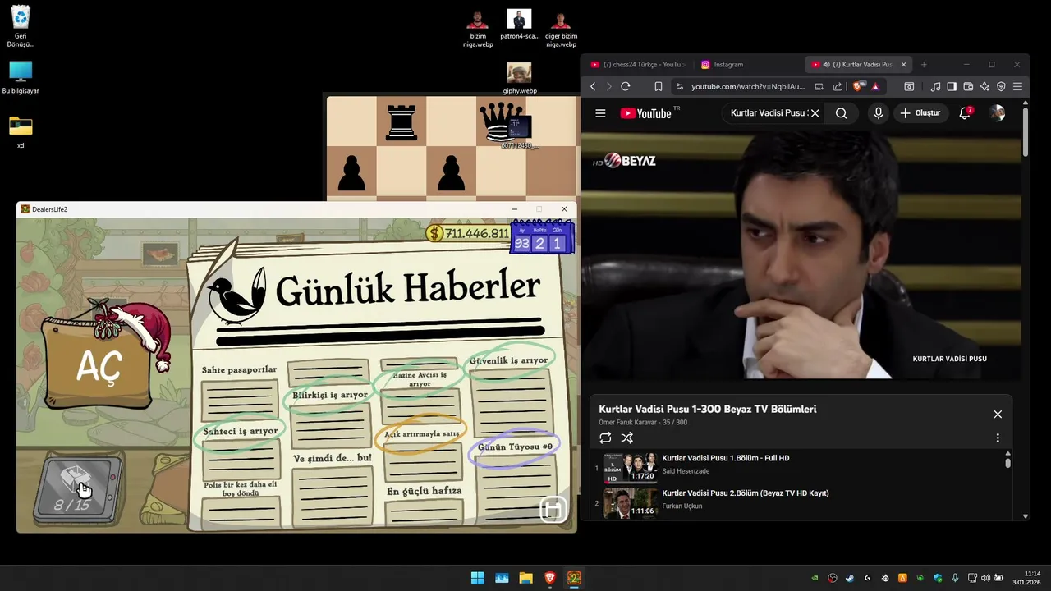Toggle playlist shuffle
The height and width of the screenshot is (591, 1051).
[627, 438]
